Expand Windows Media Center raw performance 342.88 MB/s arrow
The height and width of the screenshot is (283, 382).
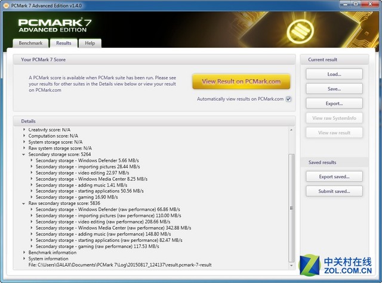coord(32,228)
